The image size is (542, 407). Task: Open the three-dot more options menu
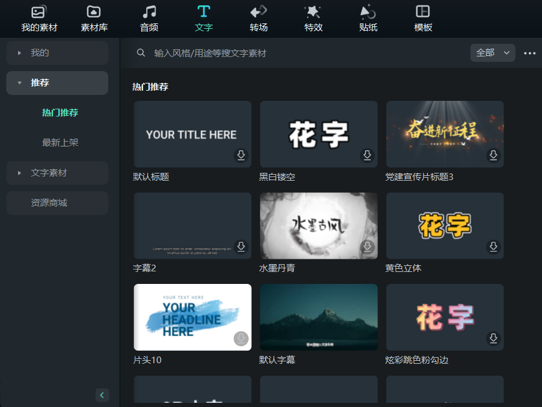click(x=529, y=53)
